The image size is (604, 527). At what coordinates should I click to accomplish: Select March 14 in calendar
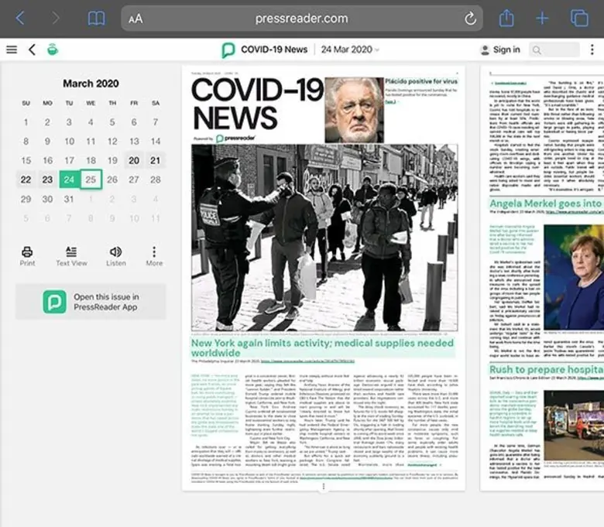(155, 142)
